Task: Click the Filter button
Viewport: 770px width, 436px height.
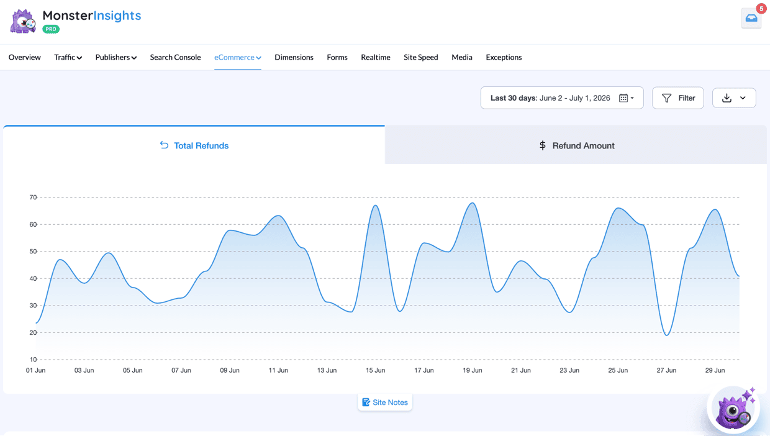Action: pos(678,98)
